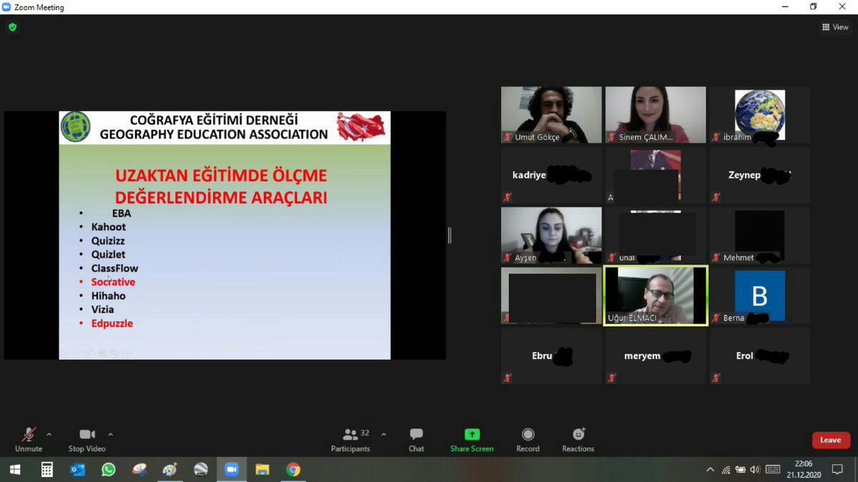Screen dimensions: 858x482
Task: Open the View layout menu
Action: [x=835, y=27]
